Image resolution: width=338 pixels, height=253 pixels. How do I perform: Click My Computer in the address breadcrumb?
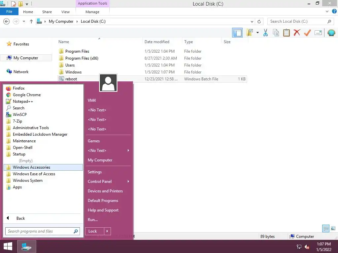[61, 21]
